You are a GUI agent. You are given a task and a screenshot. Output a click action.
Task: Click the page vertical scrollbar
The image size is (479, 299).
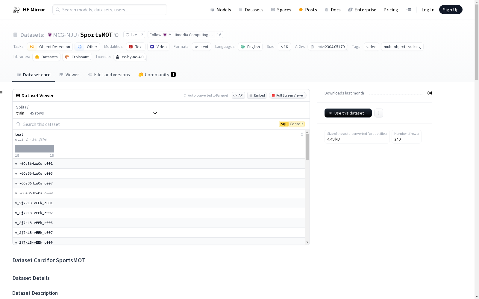(477, 42)
